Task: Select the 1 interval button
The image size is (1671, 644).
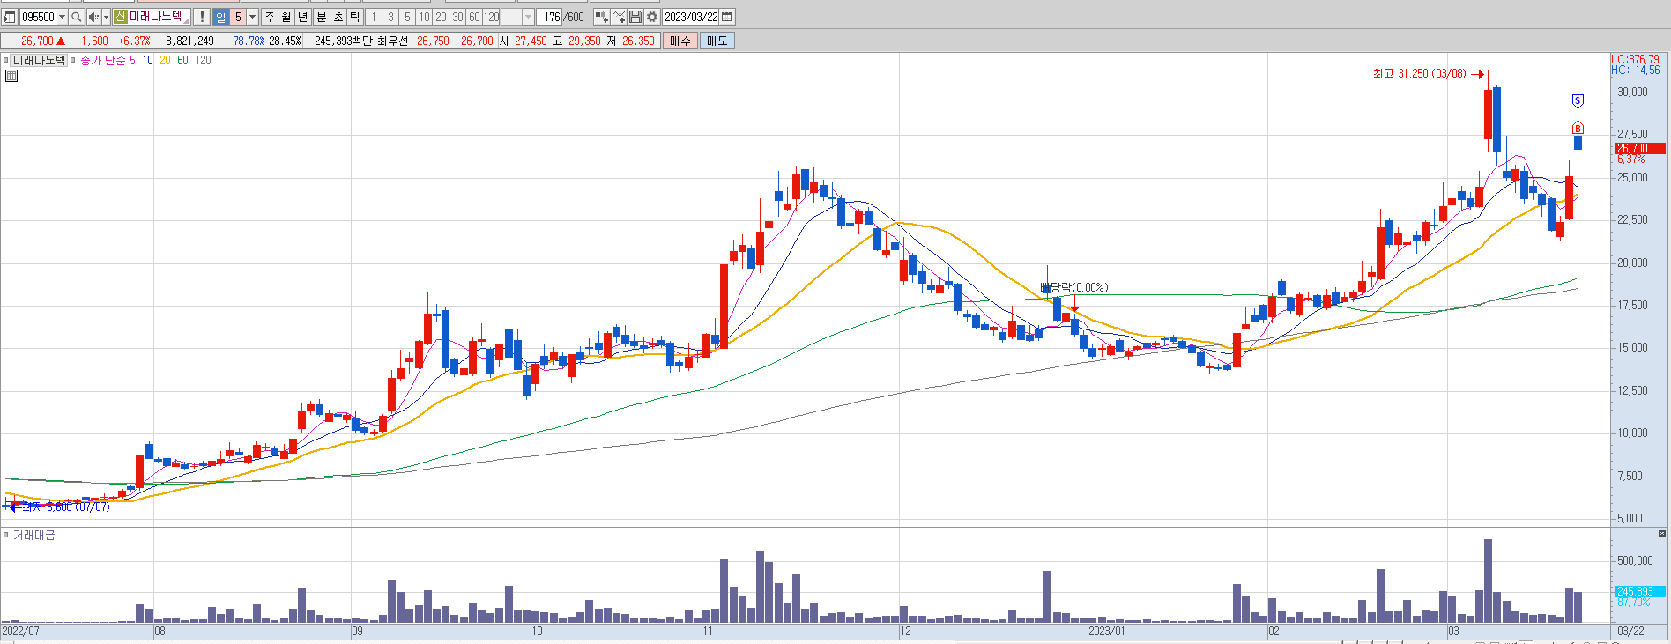Action: tap(374, 17)
